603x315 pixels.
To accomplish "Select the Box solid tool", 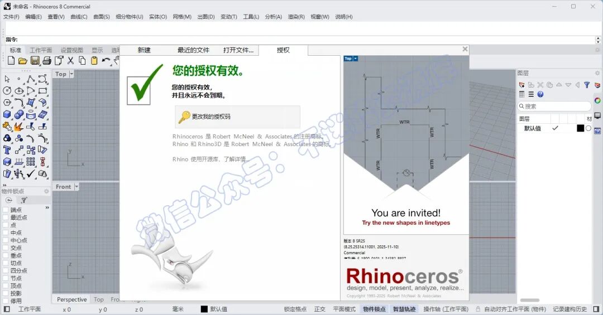I will [x=7, y=114].
